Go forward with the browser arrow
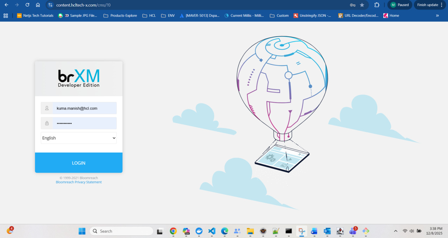 [x=17, y=5]
